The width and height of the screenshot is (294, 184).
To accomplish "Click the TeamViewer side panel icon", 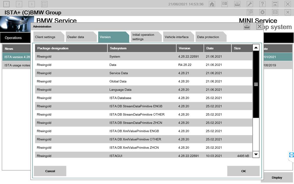I will click(291, 155).
